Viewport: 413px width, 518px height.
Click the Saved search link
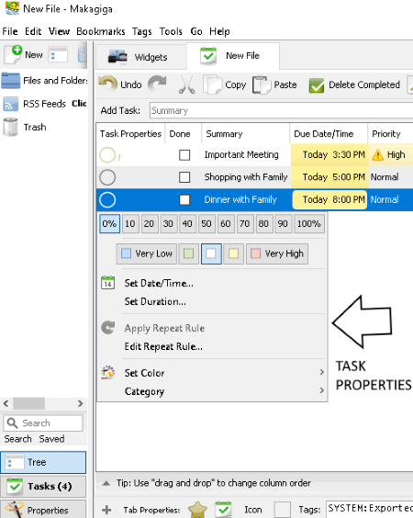point(51,439)
